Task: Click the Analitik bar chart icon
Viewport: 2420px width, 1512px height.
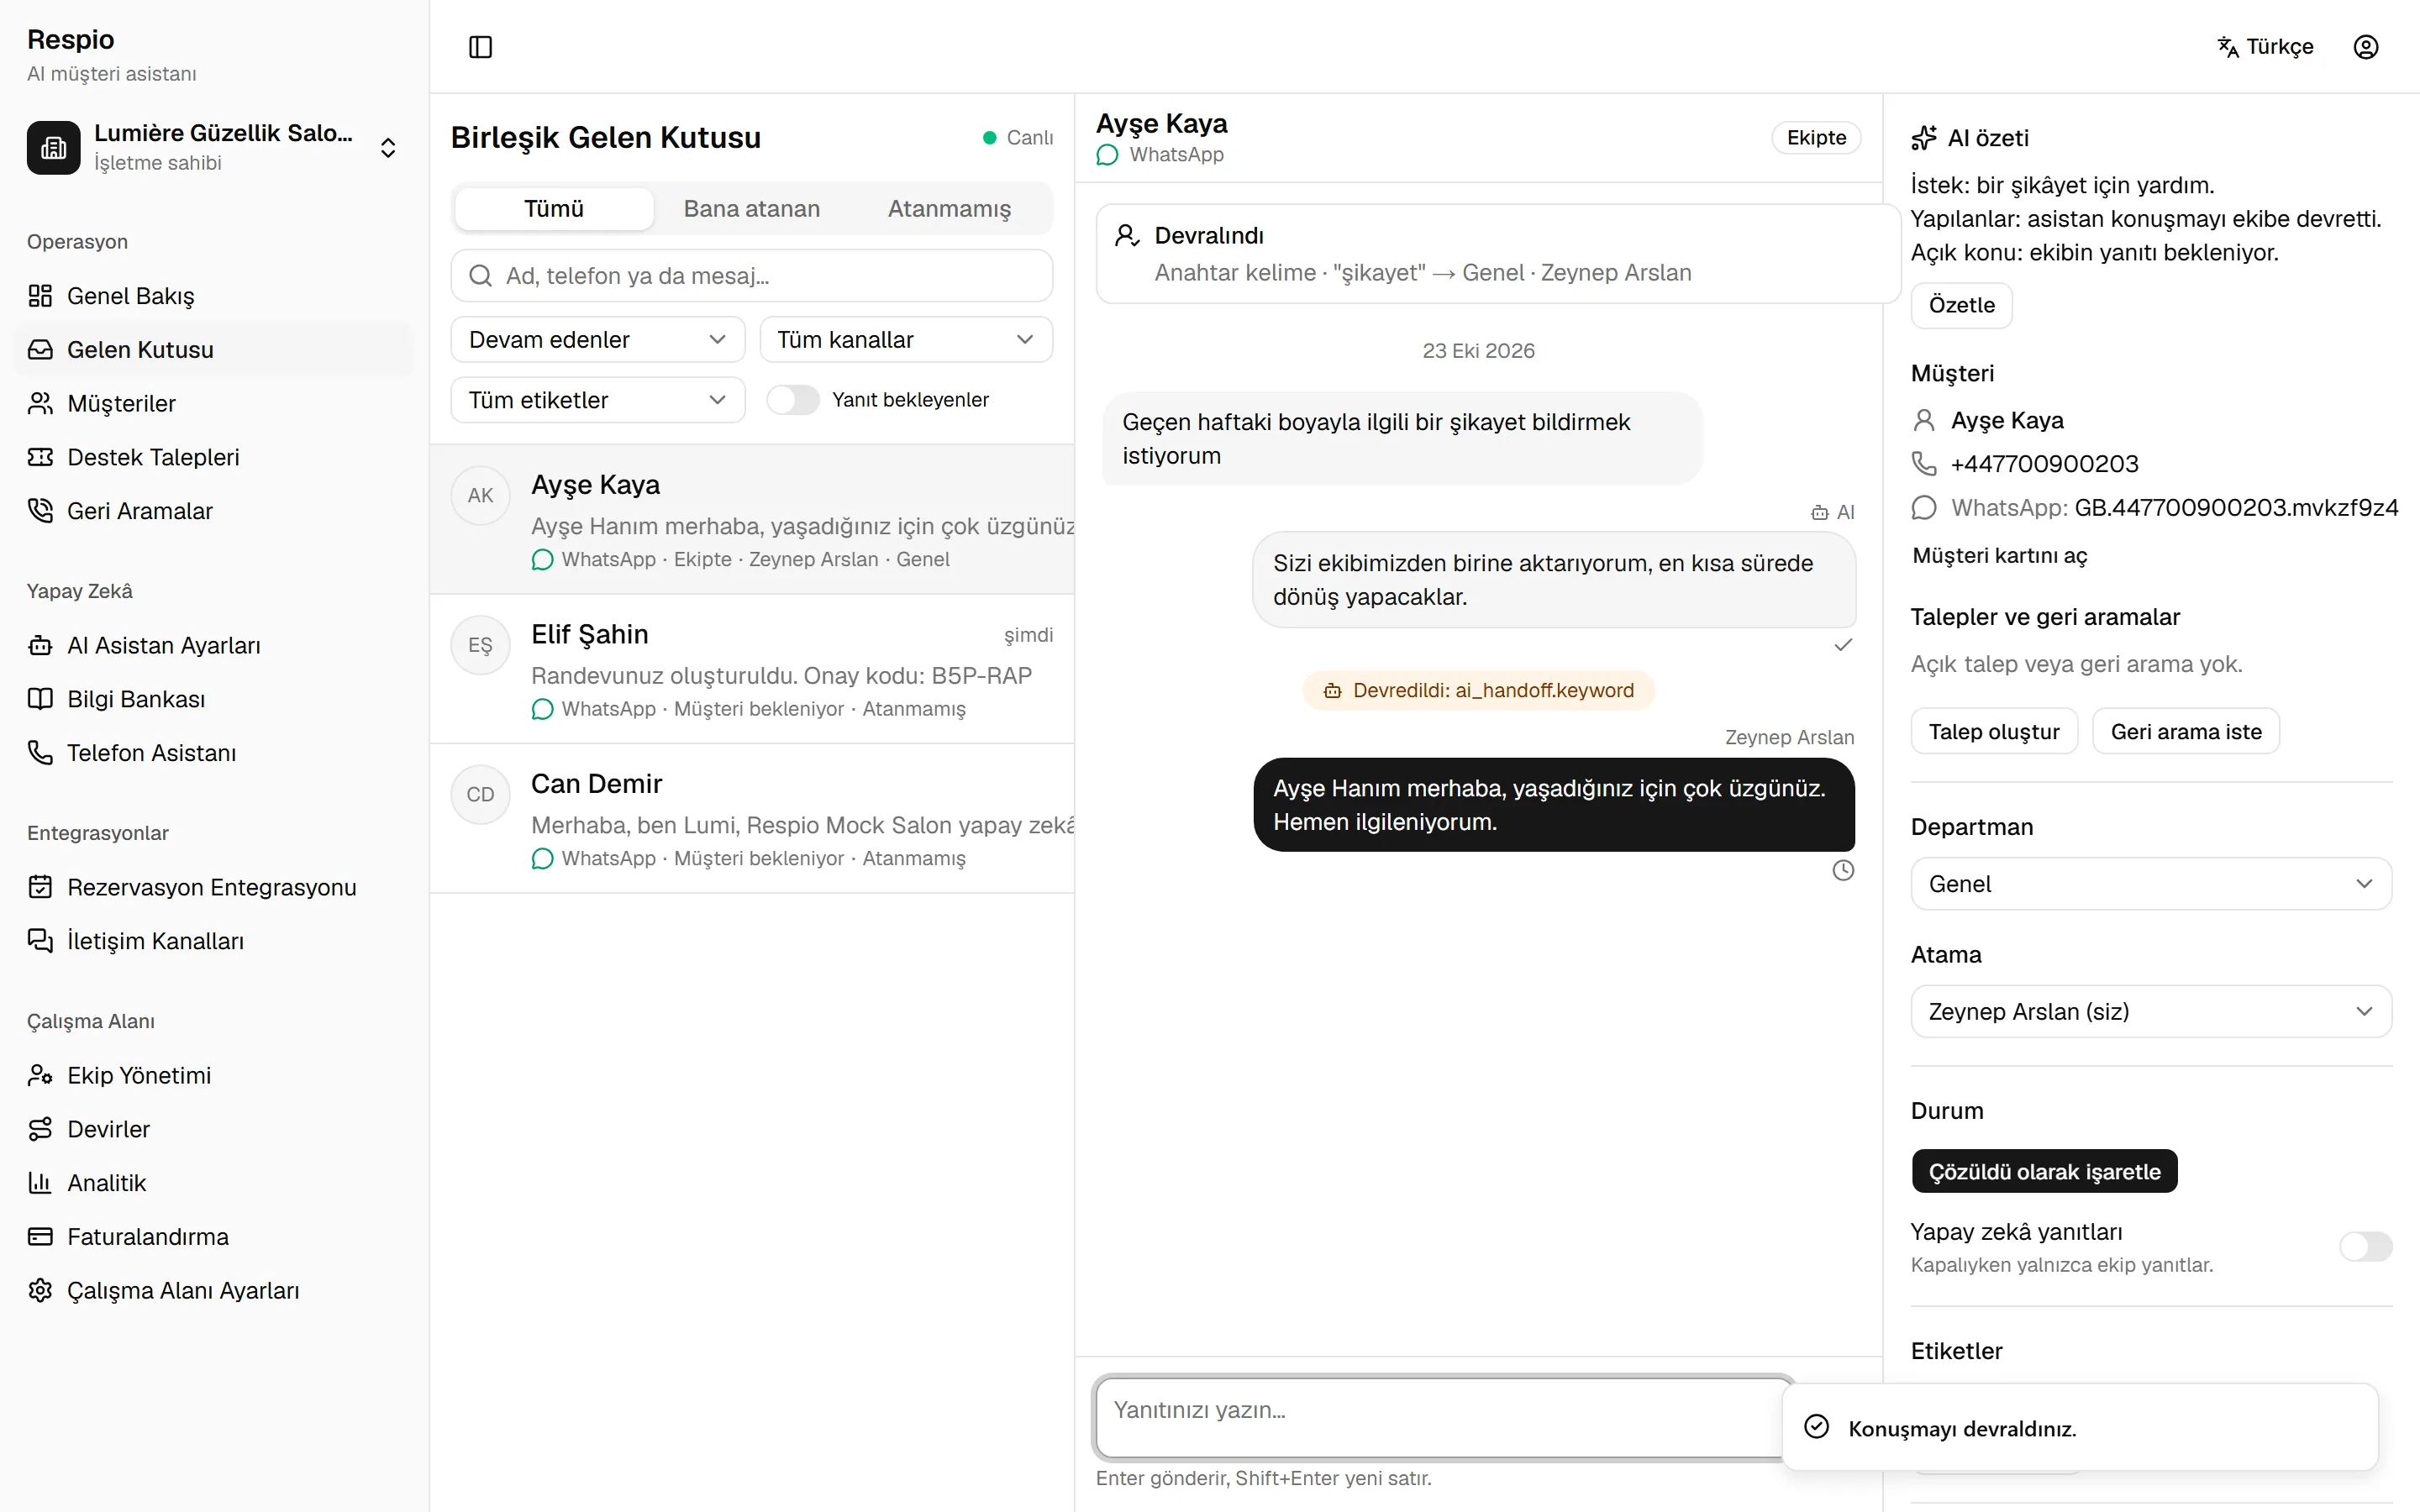Action: [40, 1183]
